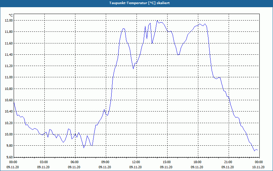Select the y-axis value "12,00"

[9, 21]
